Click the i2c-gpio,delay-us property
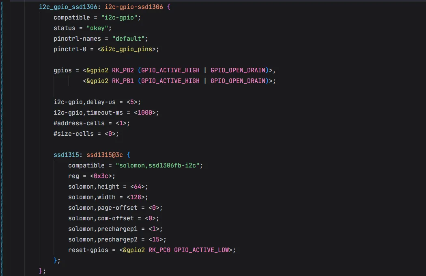The width and height of the screenshot is (426, 276). [x=84, y=102]
